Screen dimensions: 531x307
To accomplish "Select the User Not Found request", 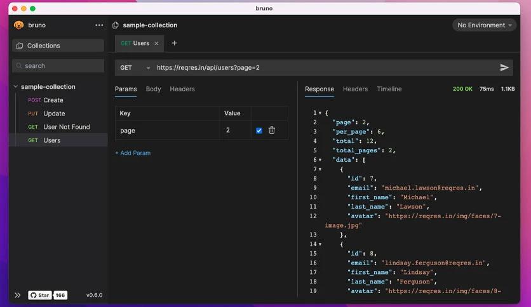I will coord(58,127).
